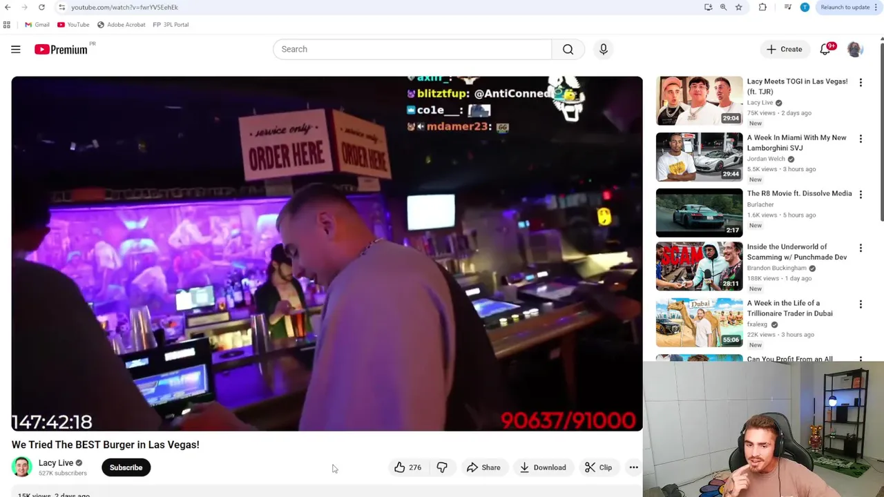Open the apps grid in bookmarks bar
This screenshot has height=497, width=884.
(x=7, y=25)
